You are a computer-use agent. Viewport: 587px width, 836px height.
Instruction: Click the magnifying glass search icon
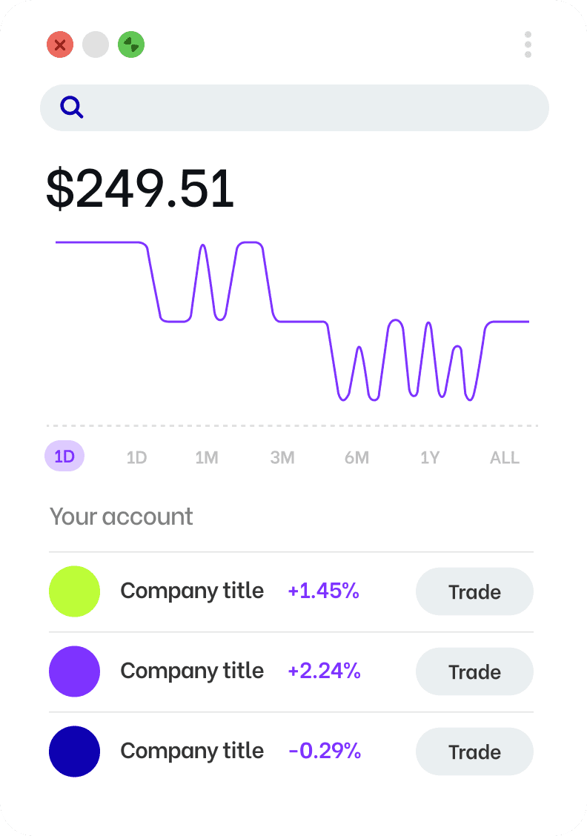[71, 107]
